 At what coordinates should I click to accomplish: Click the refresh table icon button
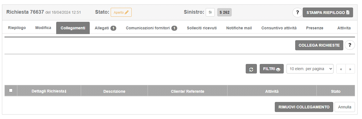[x=251, y=69]
